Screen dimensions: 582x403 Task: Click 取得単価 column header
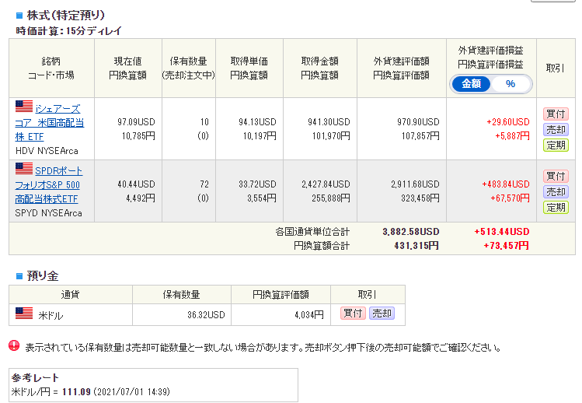coord(249,68)
